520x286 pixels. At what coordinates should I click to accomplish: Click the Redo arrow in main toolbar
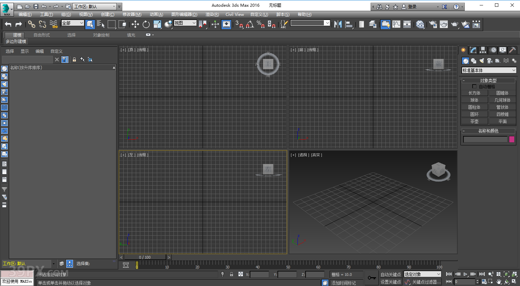click(x=19, y=24)
